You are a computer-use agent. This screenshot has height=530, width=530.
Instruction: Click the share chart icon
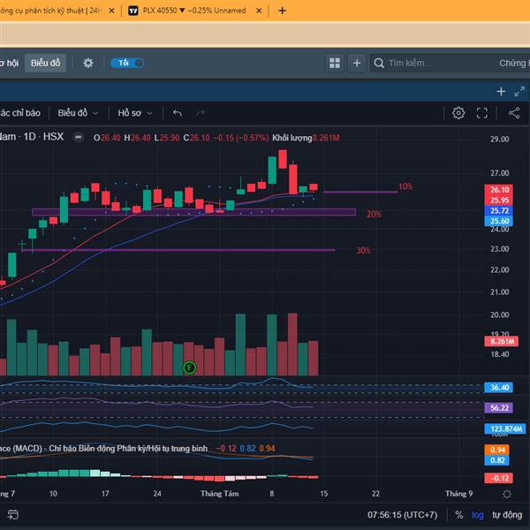point(514,113)
